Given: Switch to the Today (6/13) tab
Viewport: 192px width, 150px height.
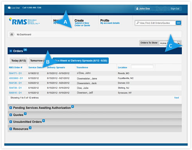Looking at the screenshot, I should 19,60.
